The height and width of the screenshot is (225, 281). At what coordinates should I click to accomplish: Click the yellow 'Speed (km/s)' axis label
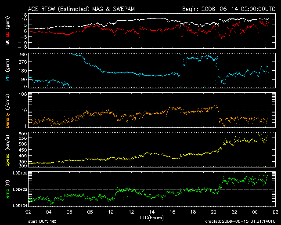(x=7, y=151)
